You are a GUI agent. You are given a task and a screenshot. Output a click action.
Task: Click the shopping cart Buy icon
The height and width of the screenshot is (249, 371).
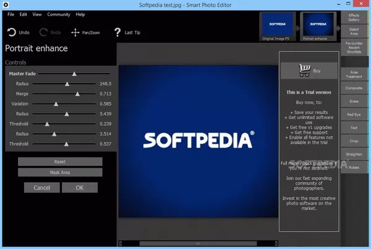click(x=304, y=70)
